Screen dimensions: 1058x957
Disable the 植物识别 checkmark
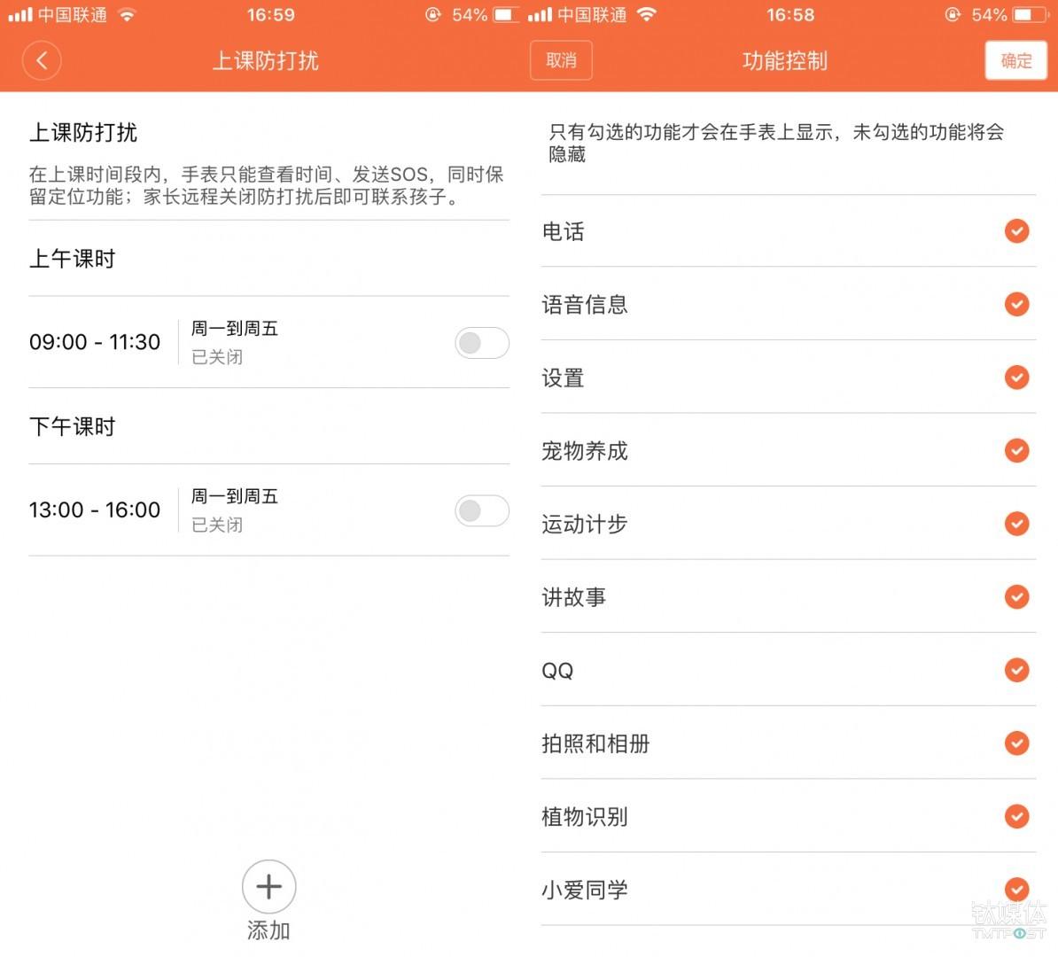[x=1016, y=816]
